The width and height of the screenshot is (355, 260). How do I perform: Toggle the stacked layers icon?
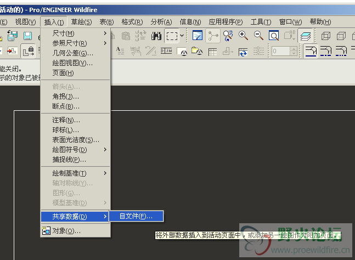(305, 36)
